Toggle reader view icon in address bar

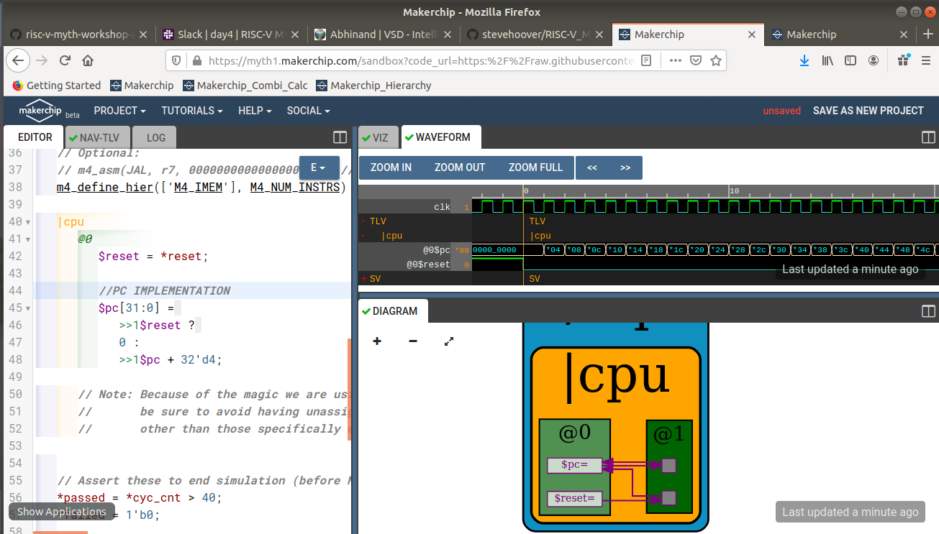point(646,60)
